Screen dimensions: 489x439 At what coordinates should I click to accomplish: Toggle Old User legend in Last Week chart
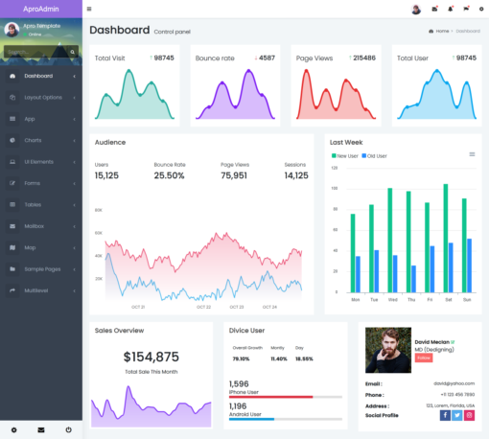click(x=374, y=156)
